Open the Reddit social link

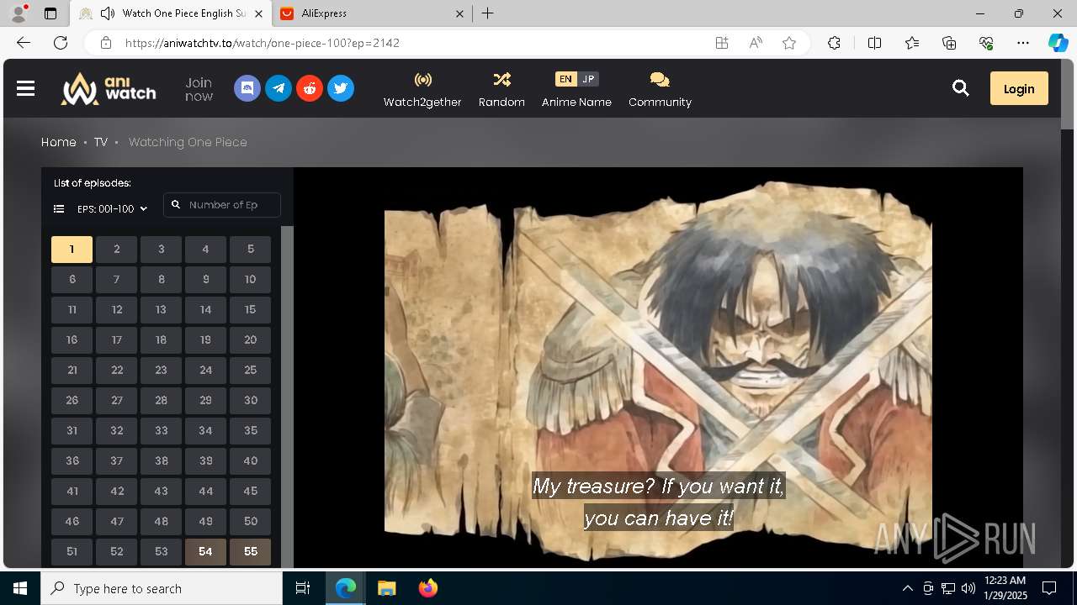310,88
